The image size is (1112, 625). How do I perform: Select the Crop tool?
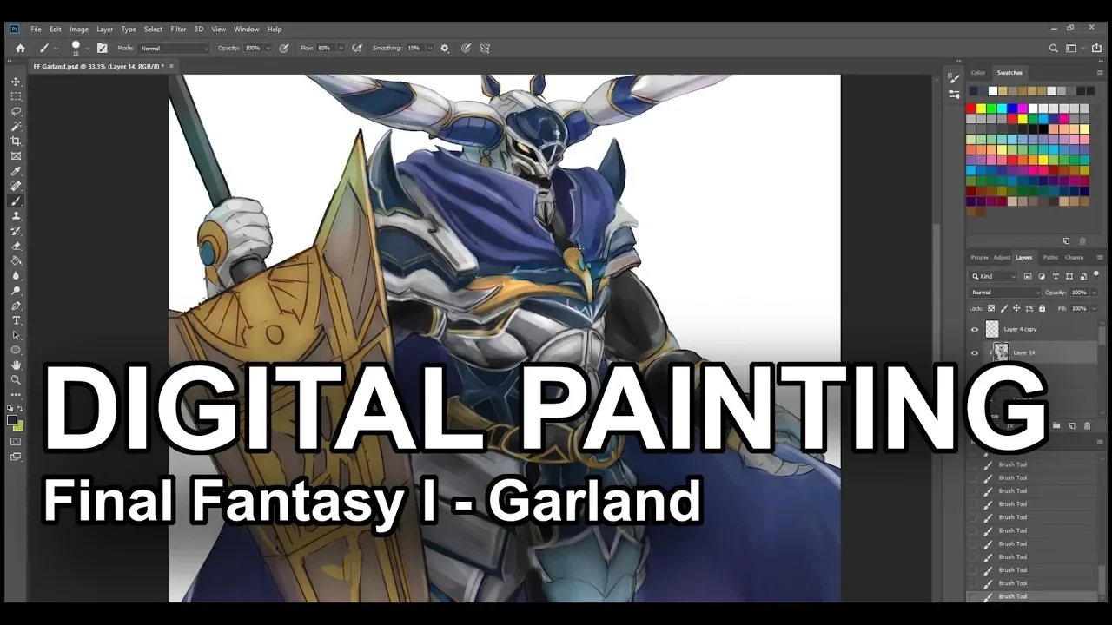pos(16,141)
